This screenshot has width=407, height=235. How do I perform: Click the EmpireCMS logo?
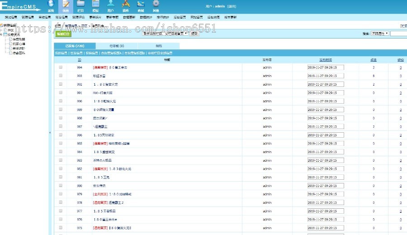point(20,6)
